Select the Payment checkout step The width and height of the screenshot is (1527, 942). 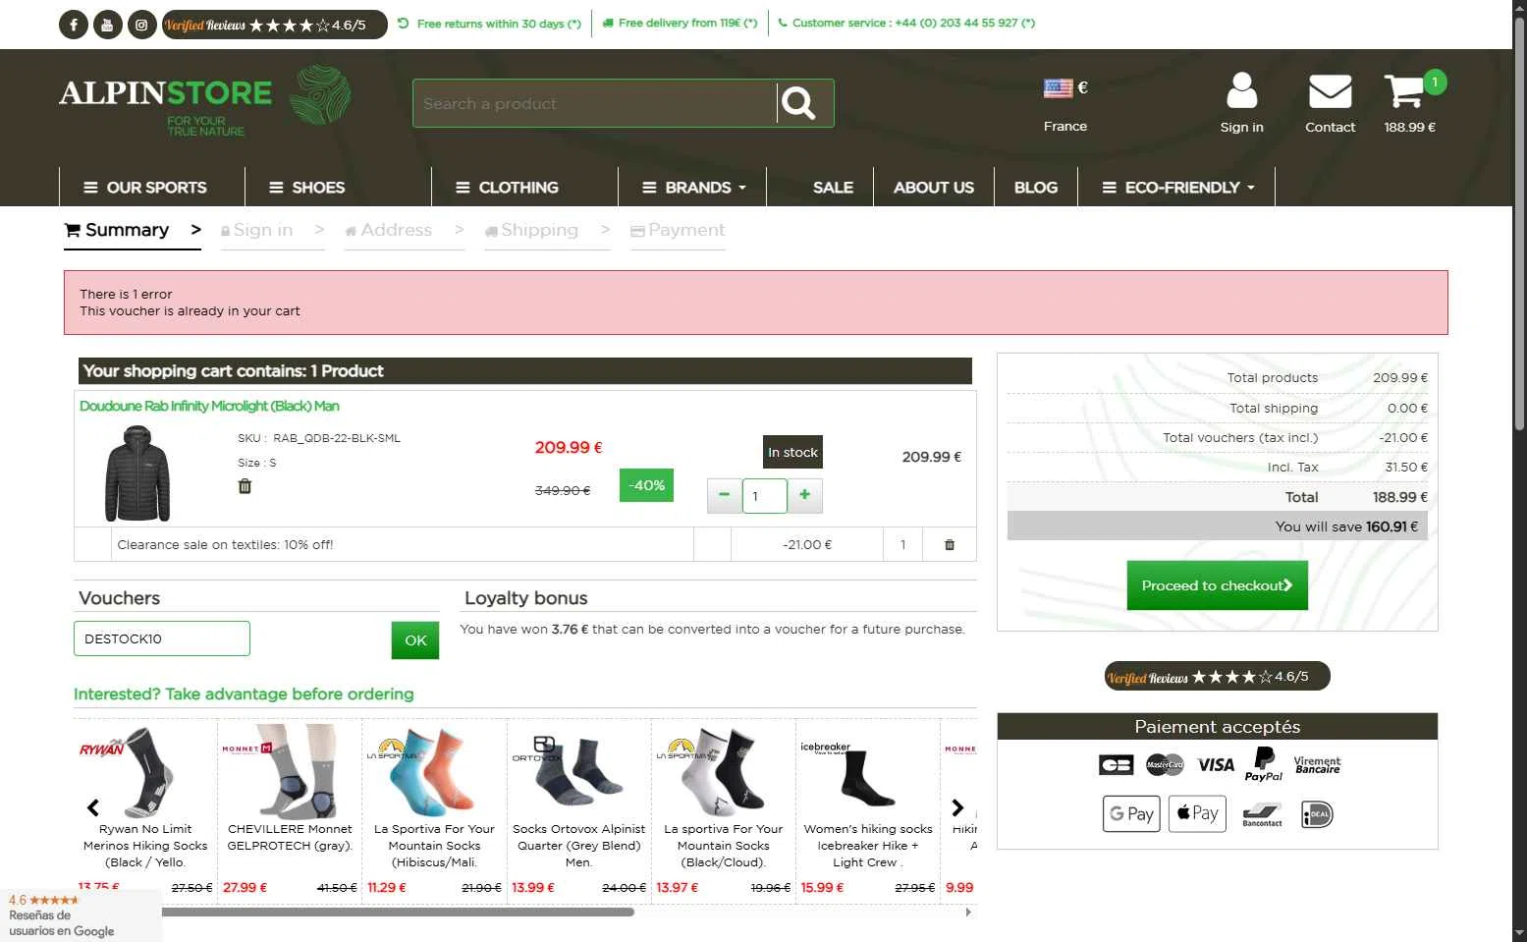pyautogui.click(x=678, y=230)
